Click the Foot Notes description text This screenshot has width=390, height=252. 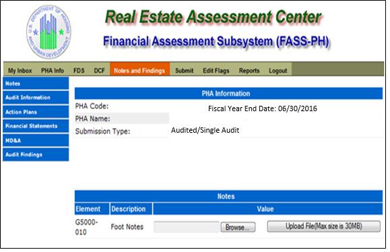127,227
